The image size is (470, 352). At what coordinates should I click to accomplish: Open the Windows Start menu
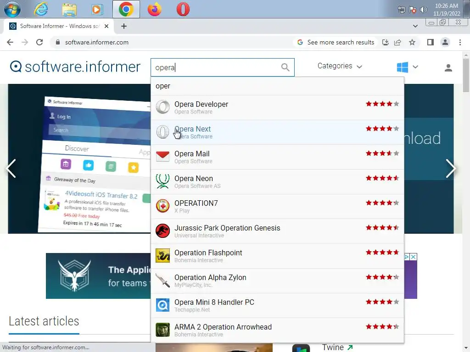coord(12,9)
